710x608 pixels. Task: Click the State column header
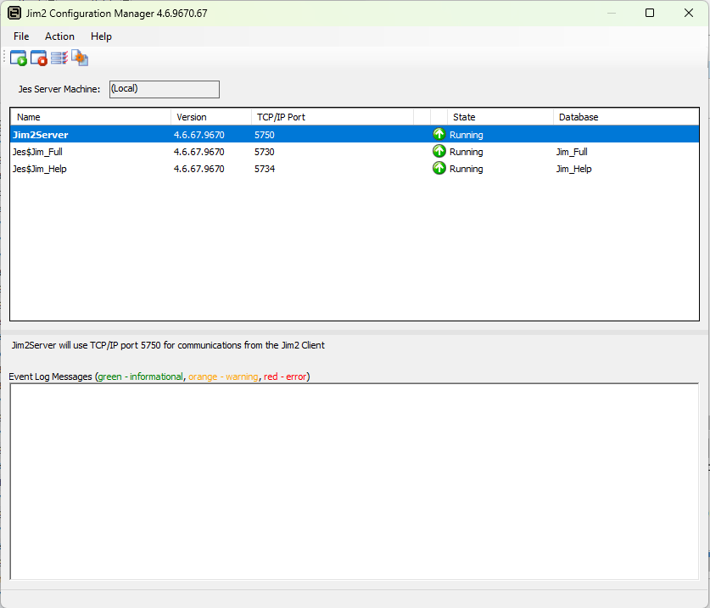(x=500, y=117)
